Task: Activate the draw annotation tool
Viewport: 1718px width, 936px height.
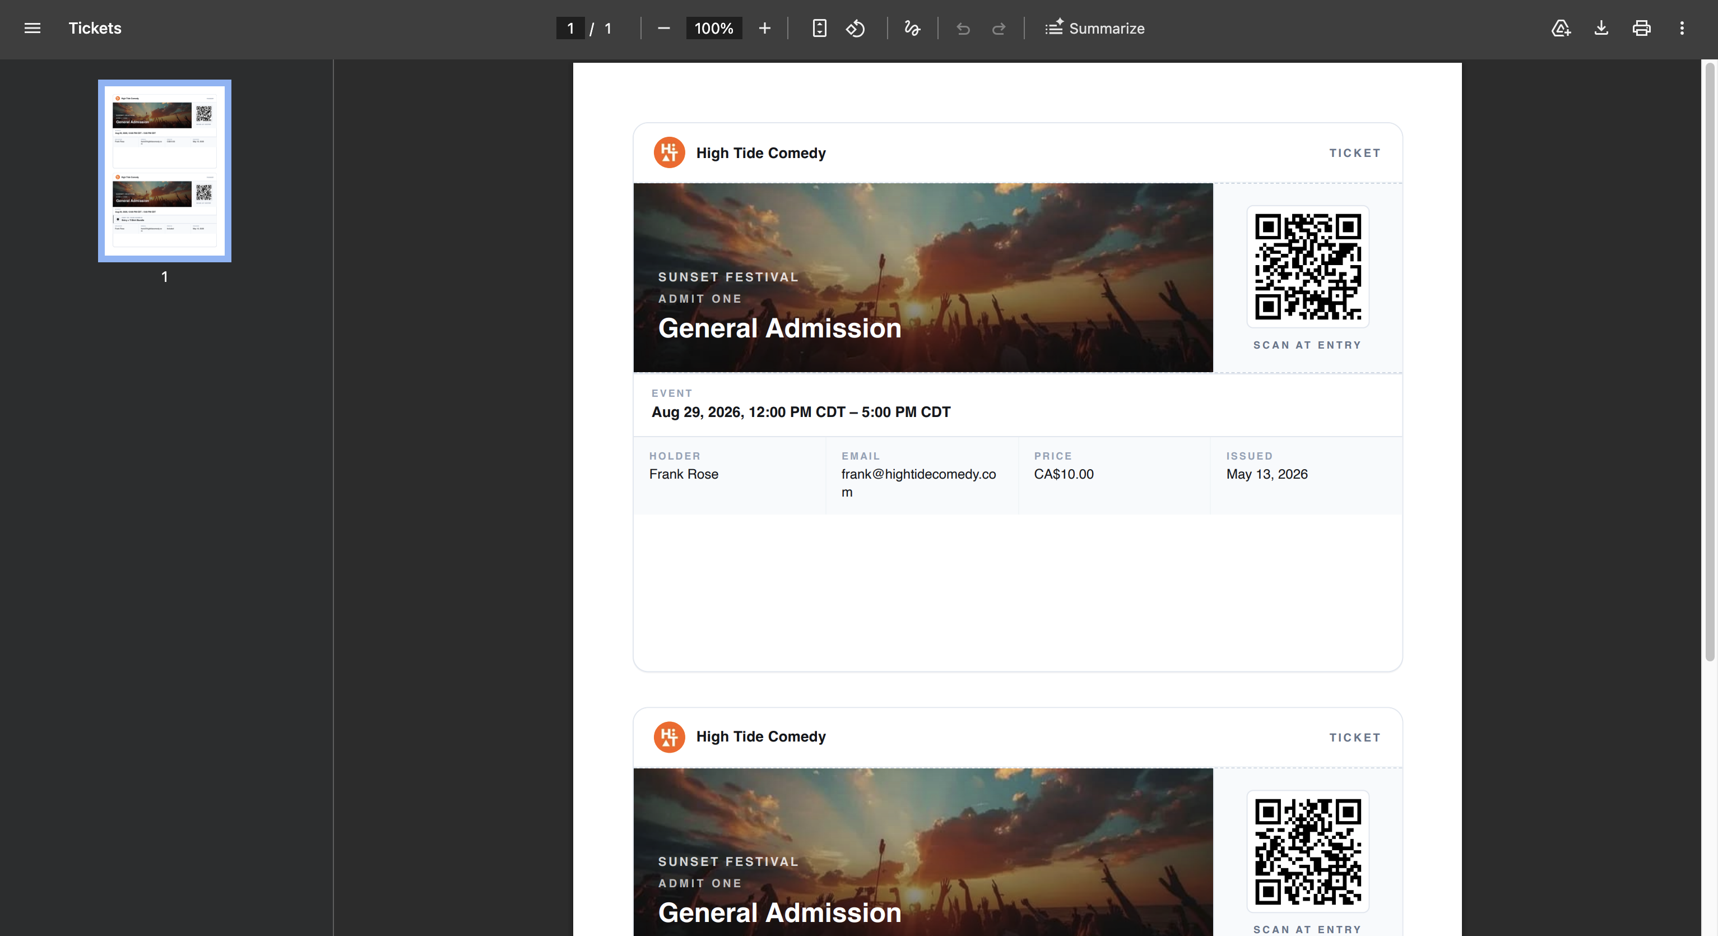Action: (x=912, y=28)
